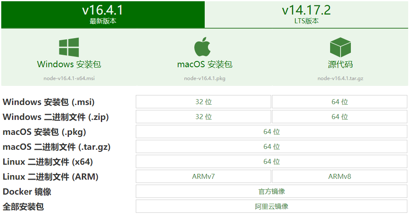Select 64-bit Windows .msi installer
This screenshot has height=217, width=409.
tap(340, 102)
